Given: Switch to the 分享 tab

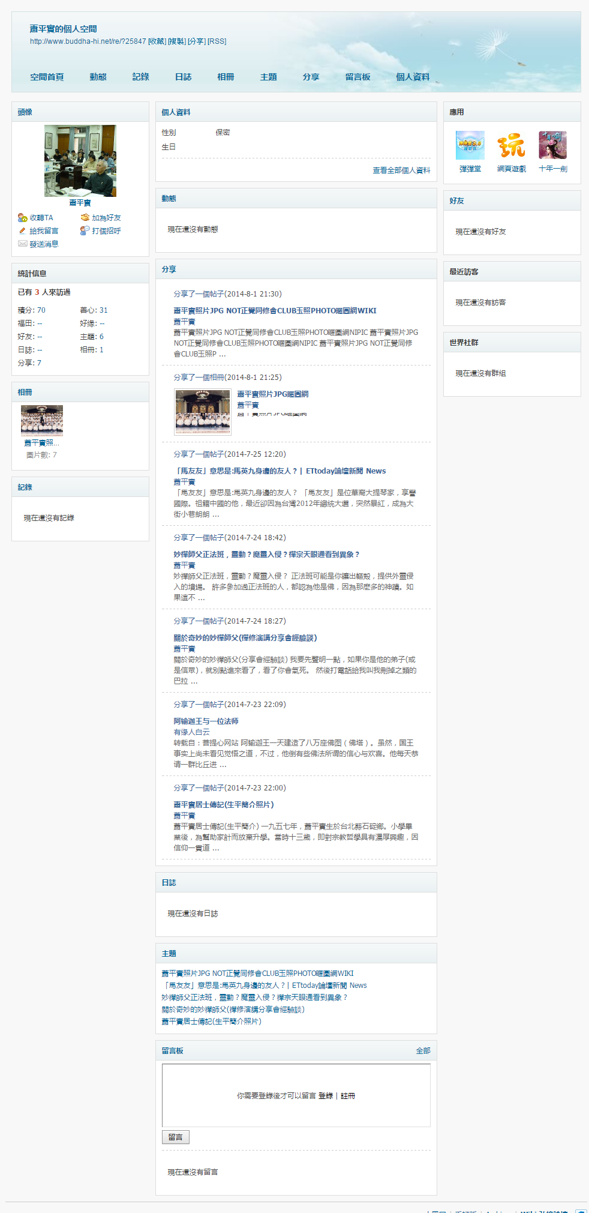Looking at the screenshot, I should (311, 77).
